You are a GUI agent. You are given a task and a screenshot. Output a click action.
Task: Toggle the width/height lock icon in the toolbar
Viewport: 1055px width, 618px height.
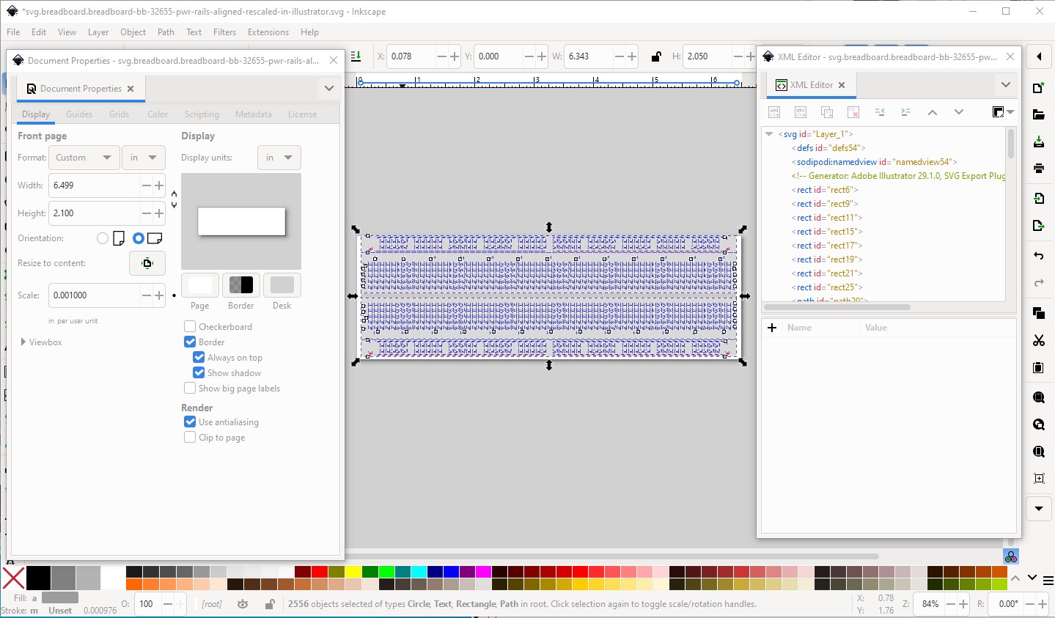[656, 56]
